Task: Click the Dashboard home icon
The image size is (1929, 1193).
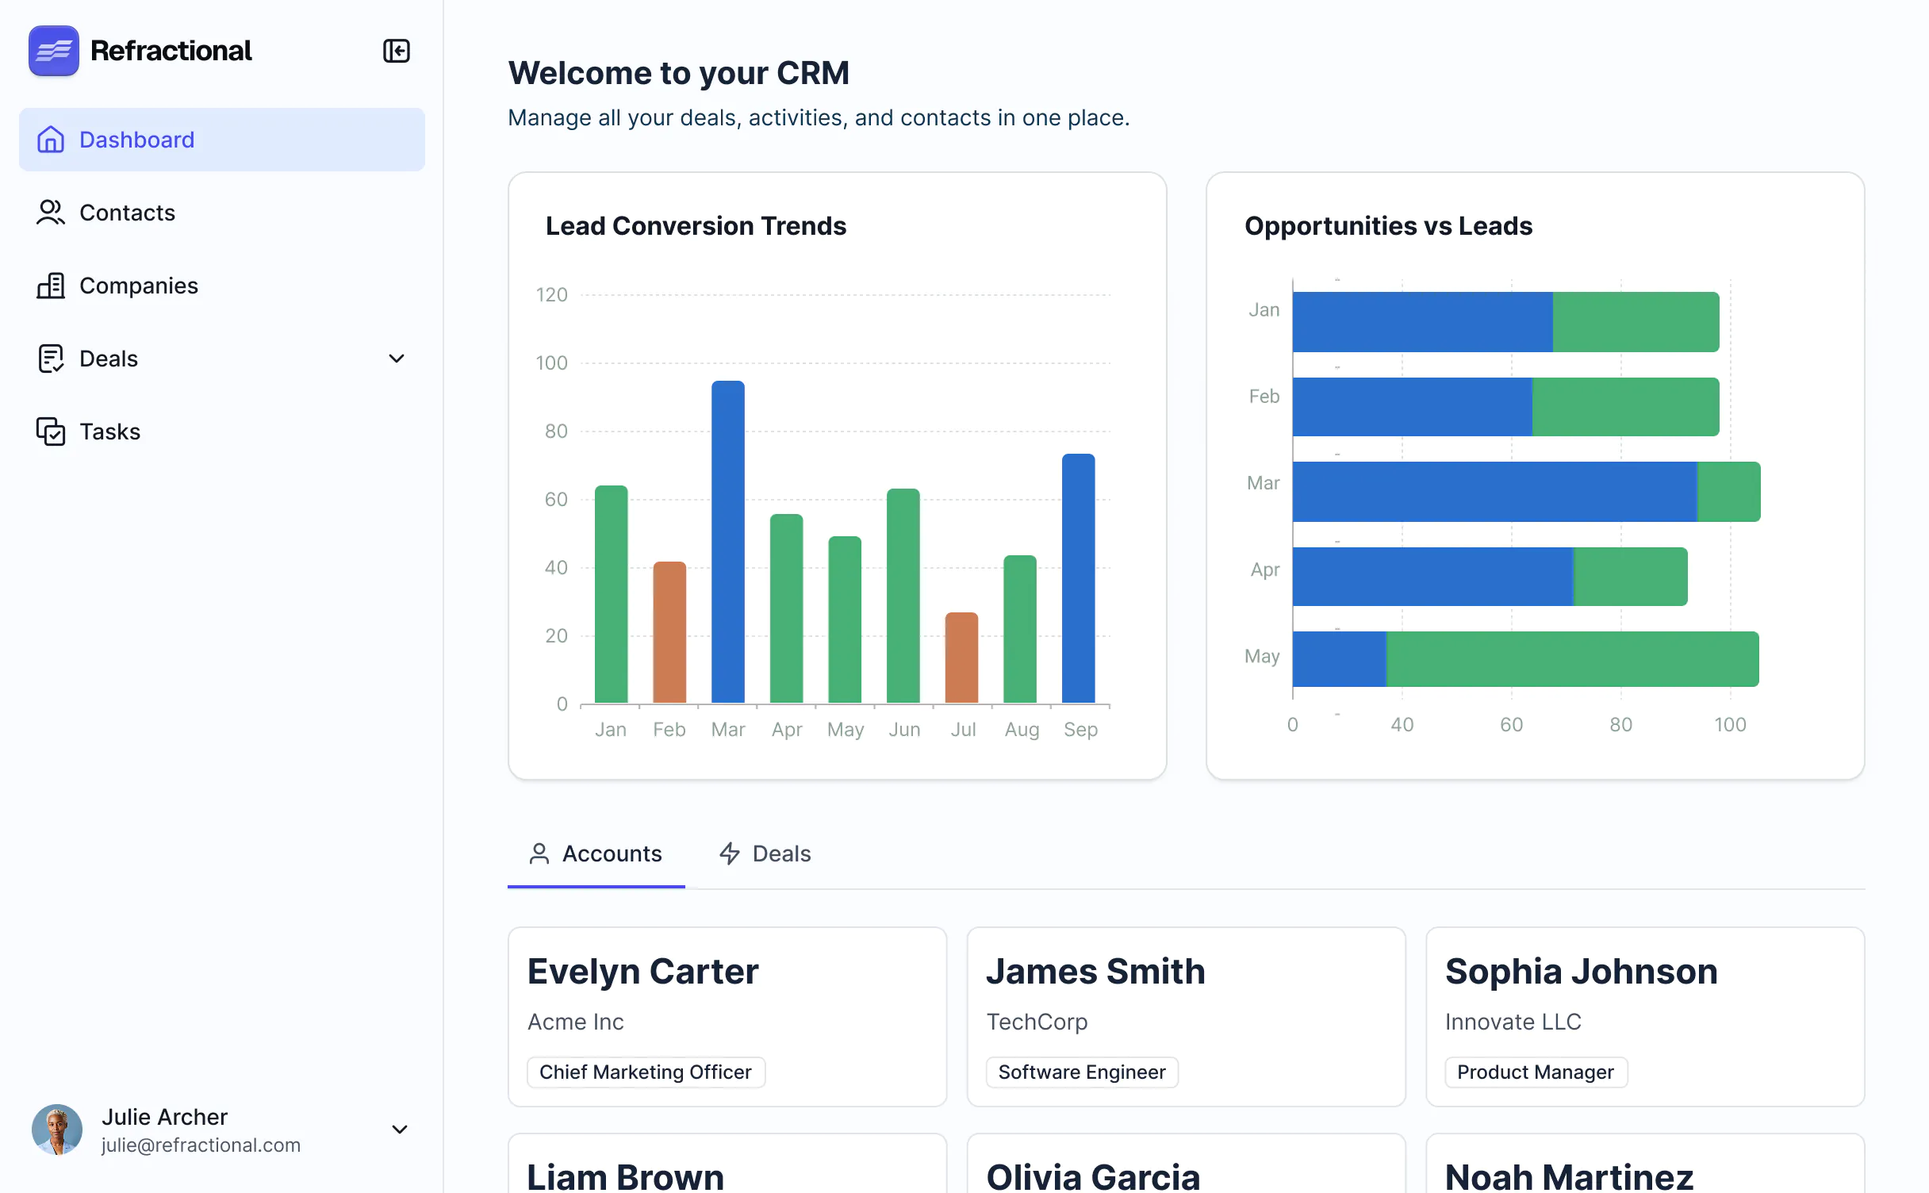Action: 51,140
